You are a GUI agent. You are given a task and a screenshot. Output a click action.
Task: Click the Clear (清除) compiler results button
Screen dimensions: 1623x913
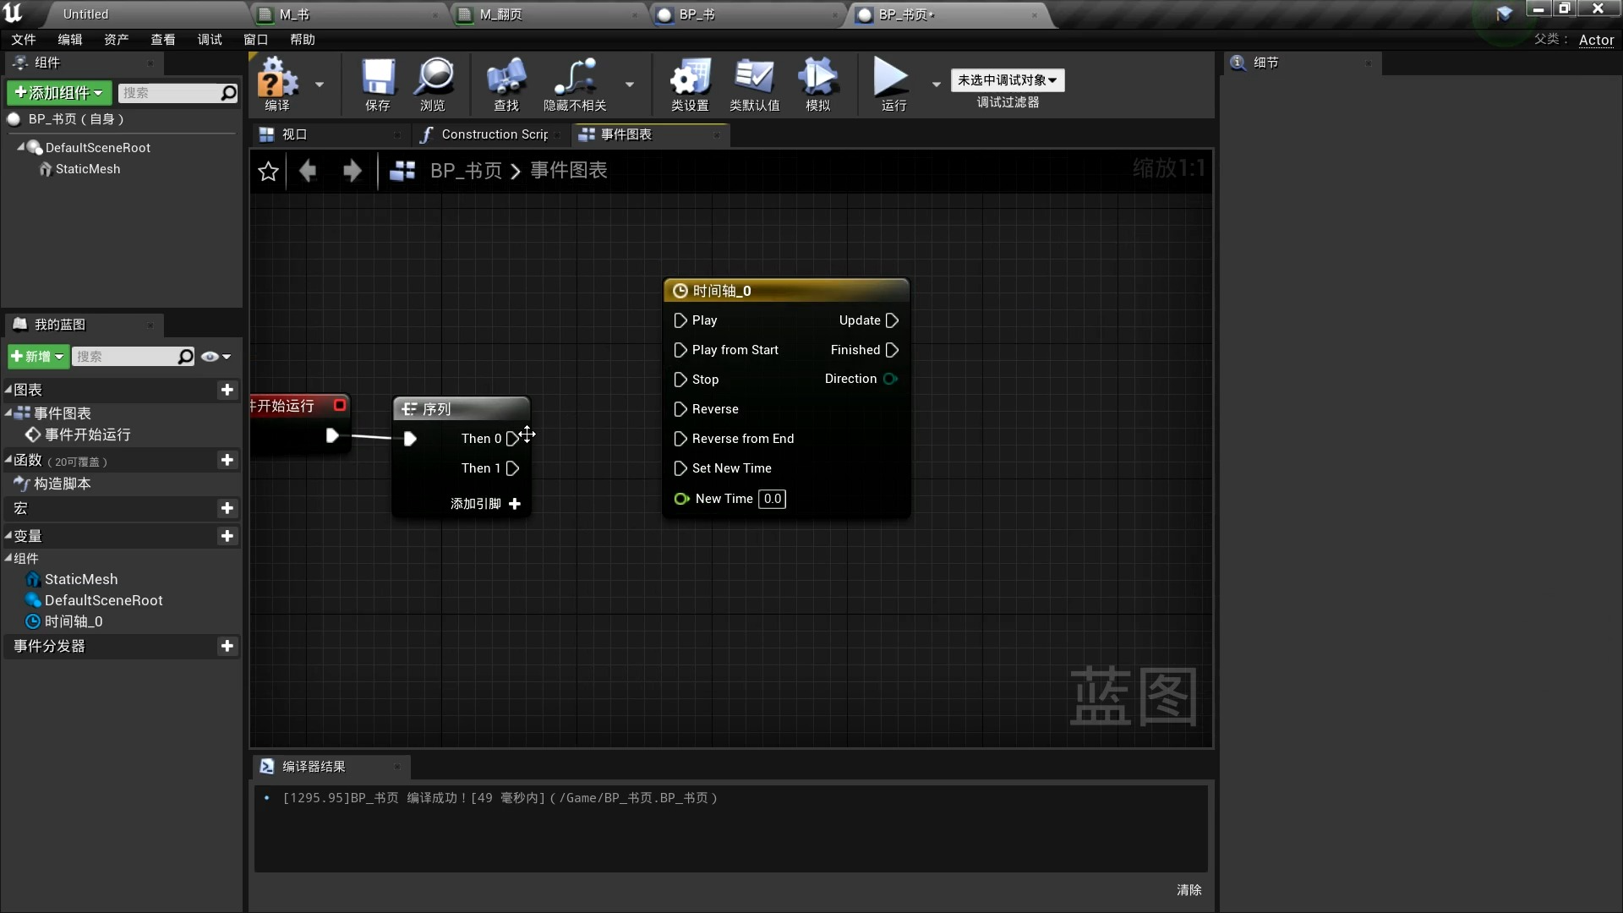point(1189,889)
